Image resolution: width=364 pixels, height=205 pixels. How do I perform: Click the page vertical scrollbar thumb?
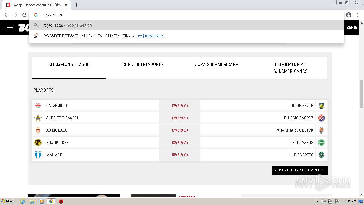pyautogui.click(x=362, y=94)
